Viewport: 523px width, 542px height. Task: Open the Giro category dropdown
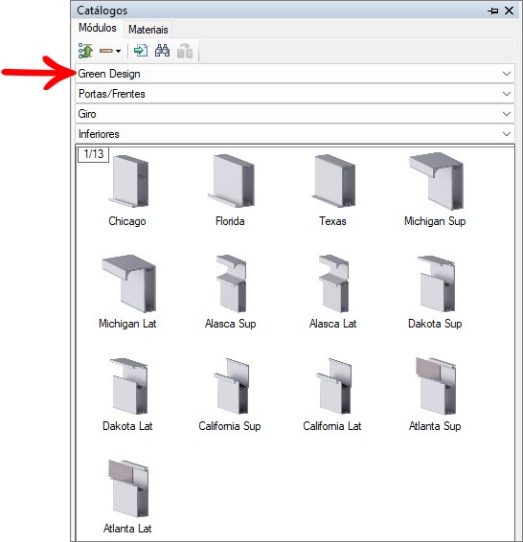tap(295, 114)
